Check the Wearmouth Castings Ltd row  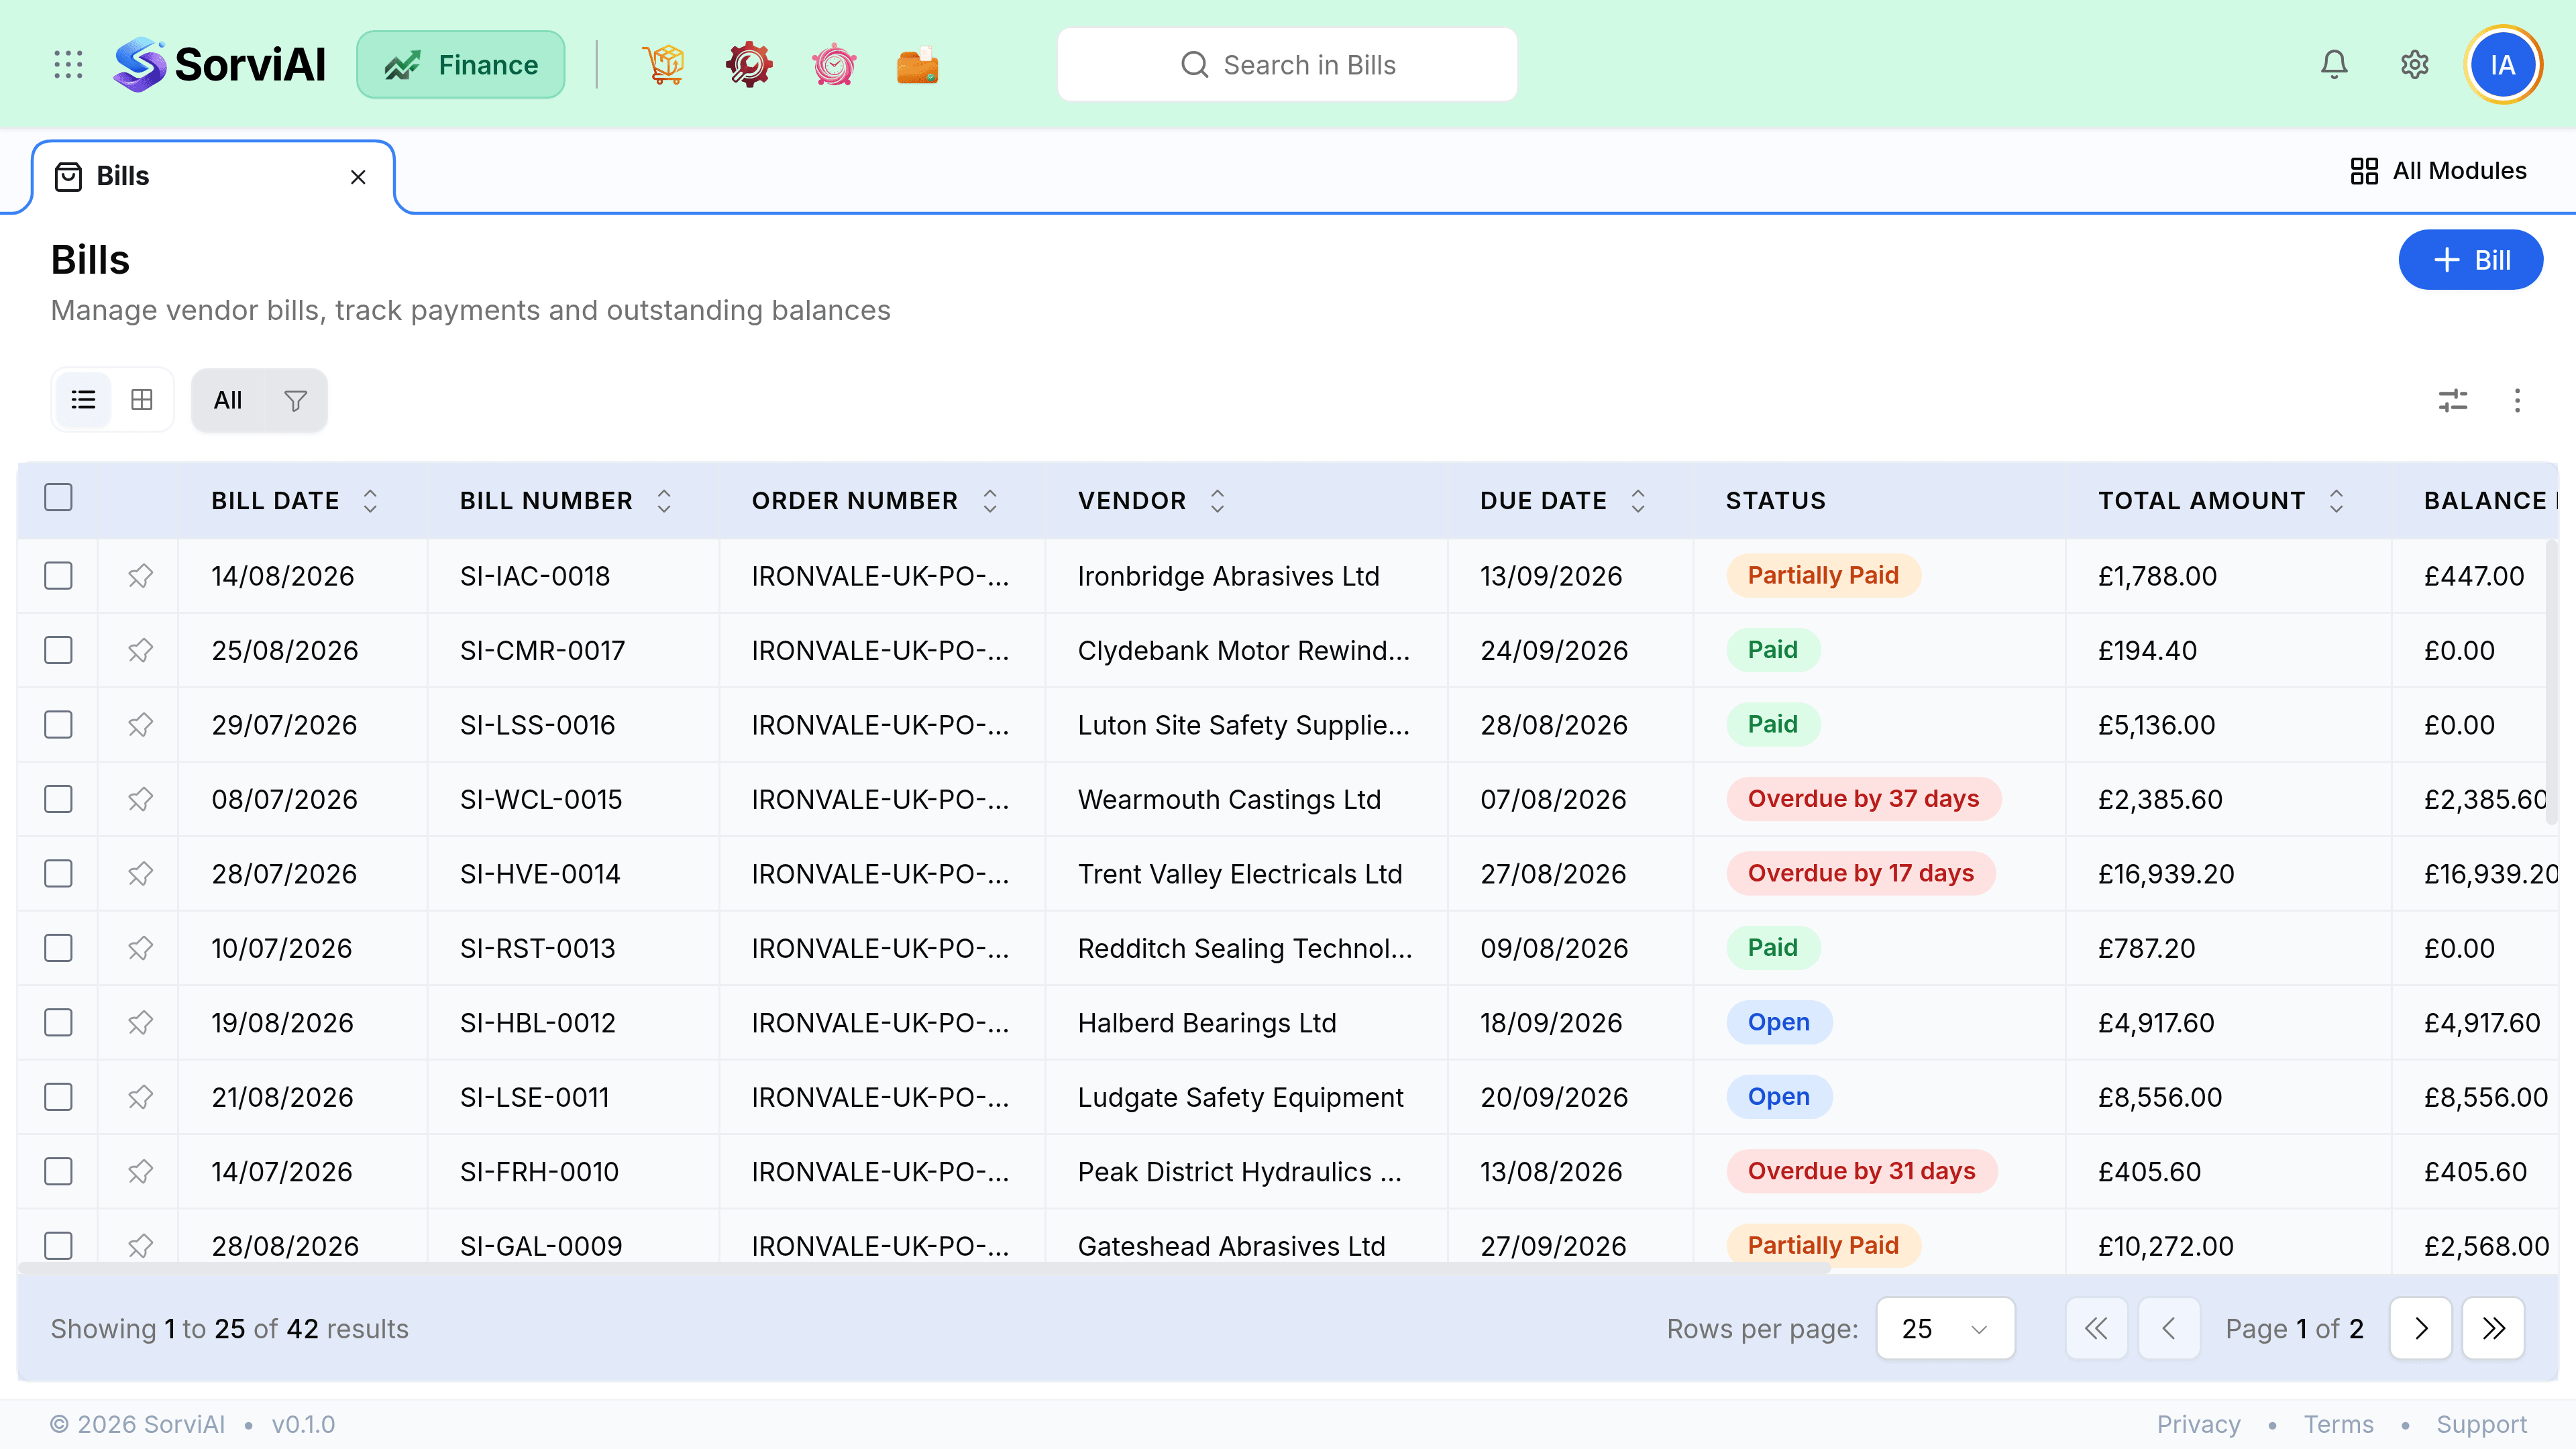click(59, 799)
